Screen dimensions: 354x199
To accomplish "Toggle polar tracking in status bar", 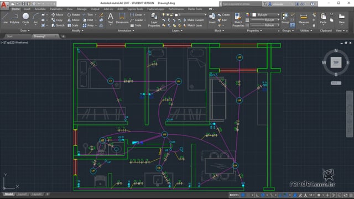I will click(x=263, y=195).
